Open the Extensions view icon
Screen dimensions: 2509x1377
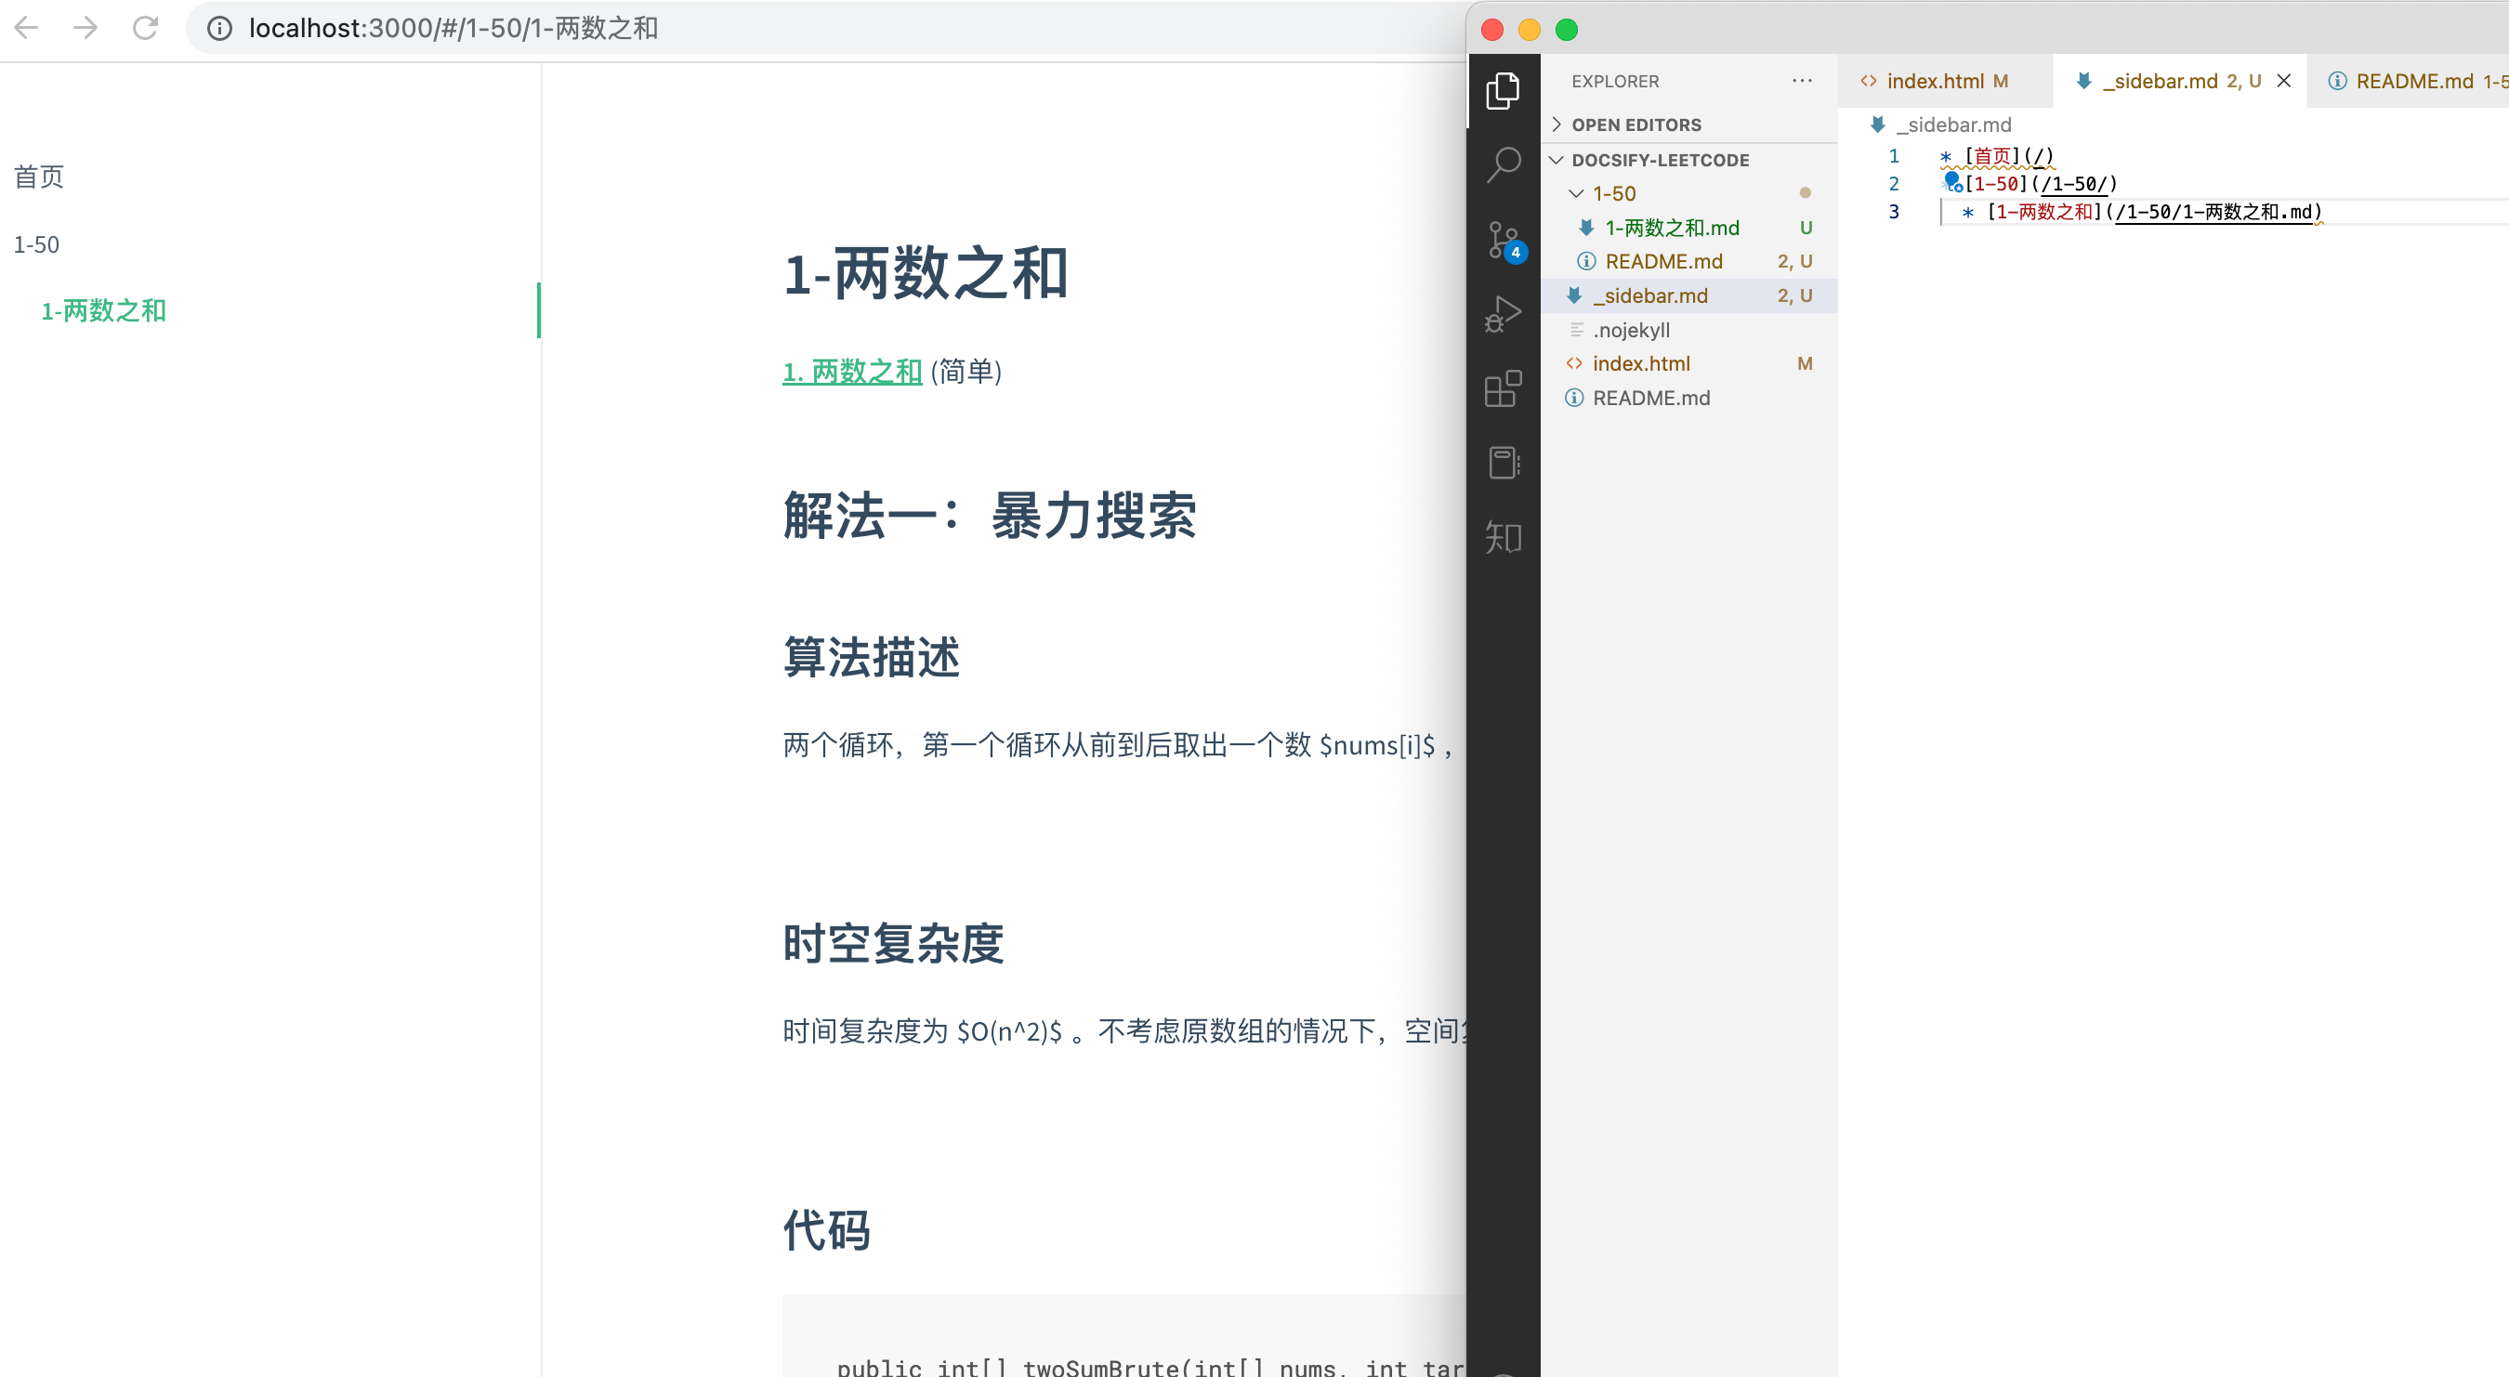(x=1503, y=388)
